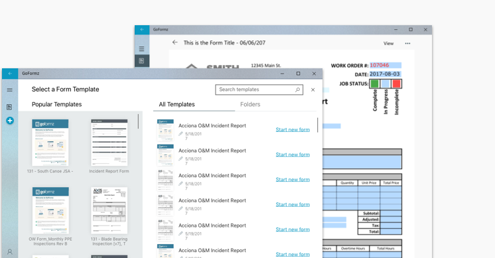This screenshot has width=495, height=258.
Task: Open 131 - Blade Bearing Inspection thumbnail
Action: (x=109, y=210)
